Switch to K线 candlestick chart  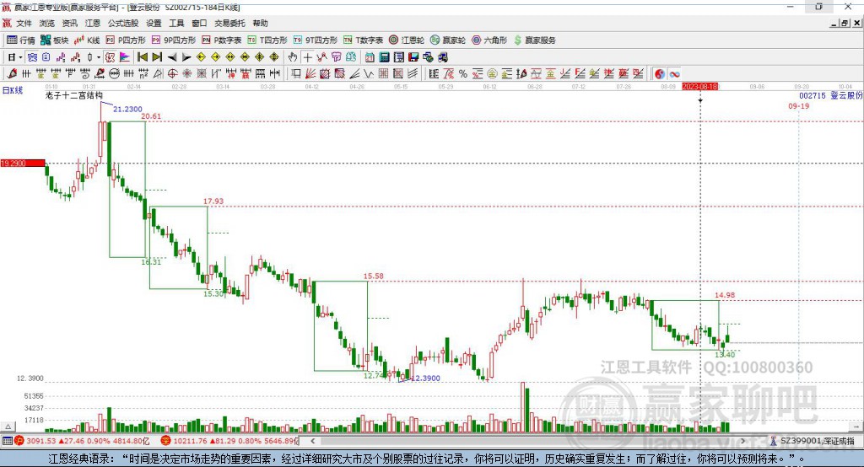point(87,40)
